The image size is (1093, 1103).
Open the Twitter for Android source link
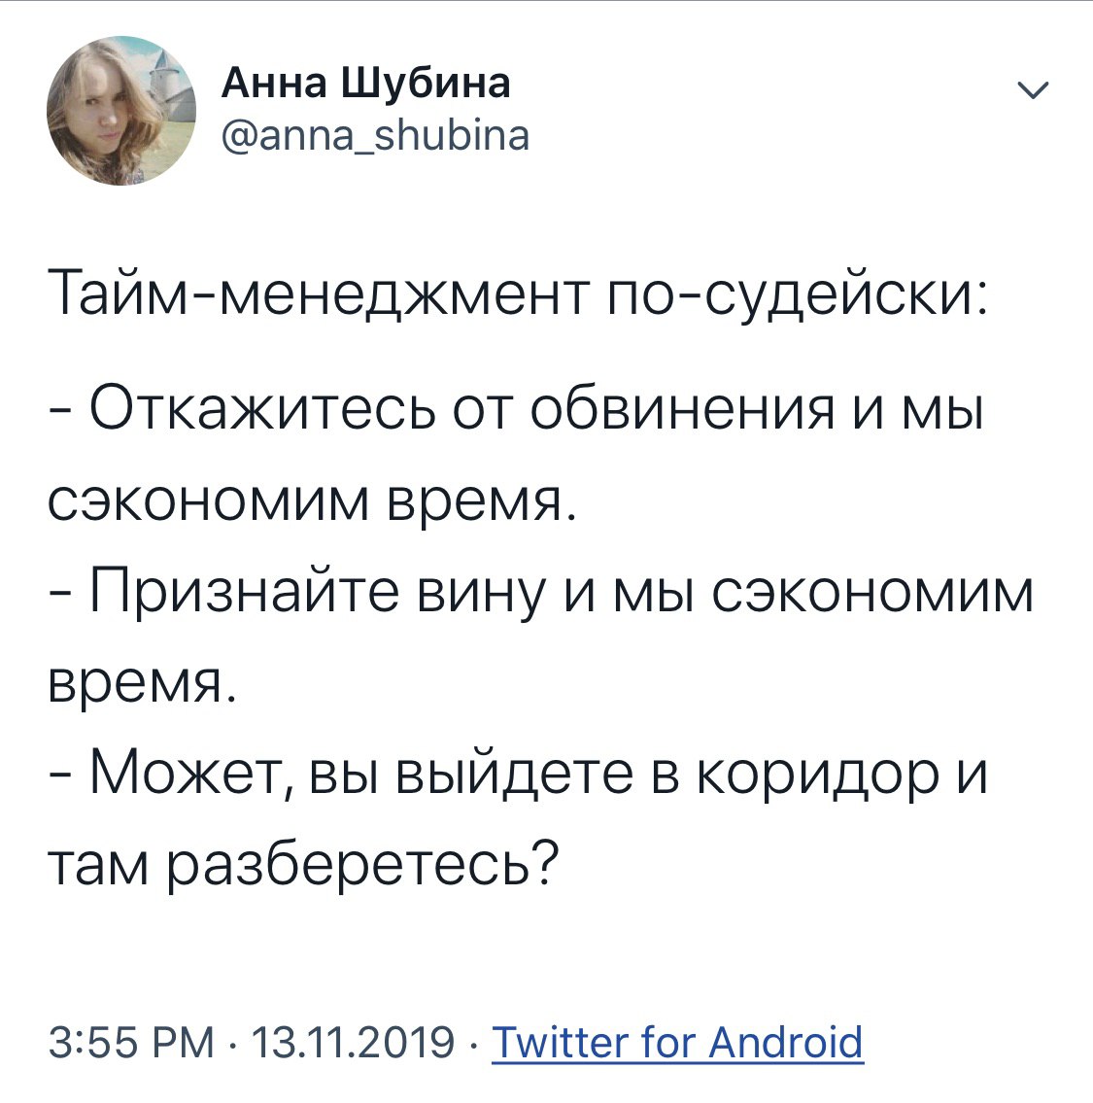click(x=678, y=1043)
